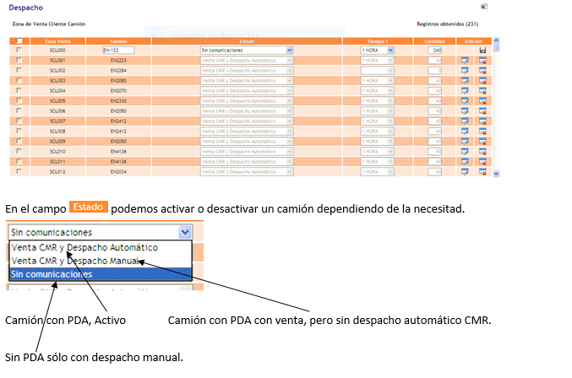Select the highlighted Sin comunicaciones option

coord(101,274)
